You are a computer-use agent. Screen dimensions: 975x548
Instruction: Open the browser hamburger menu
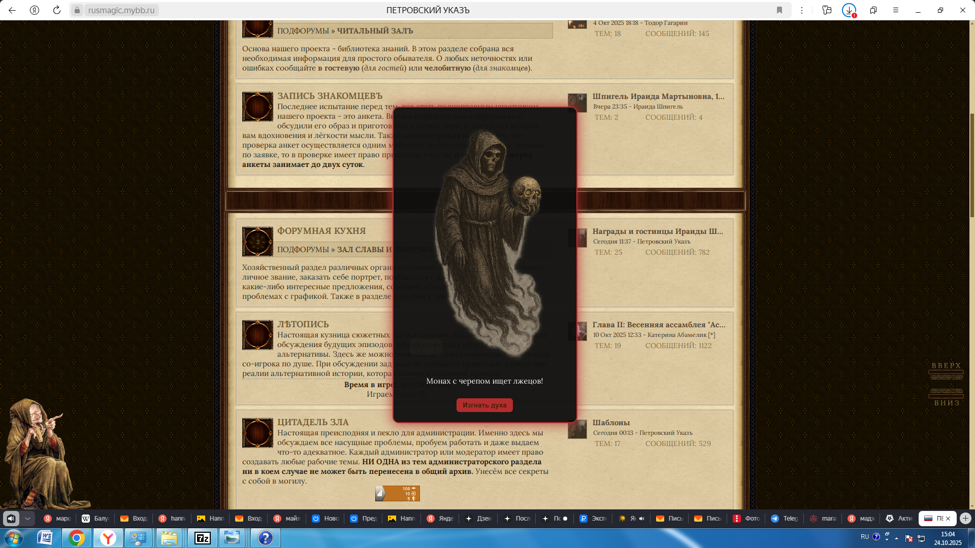pos(896,10)
